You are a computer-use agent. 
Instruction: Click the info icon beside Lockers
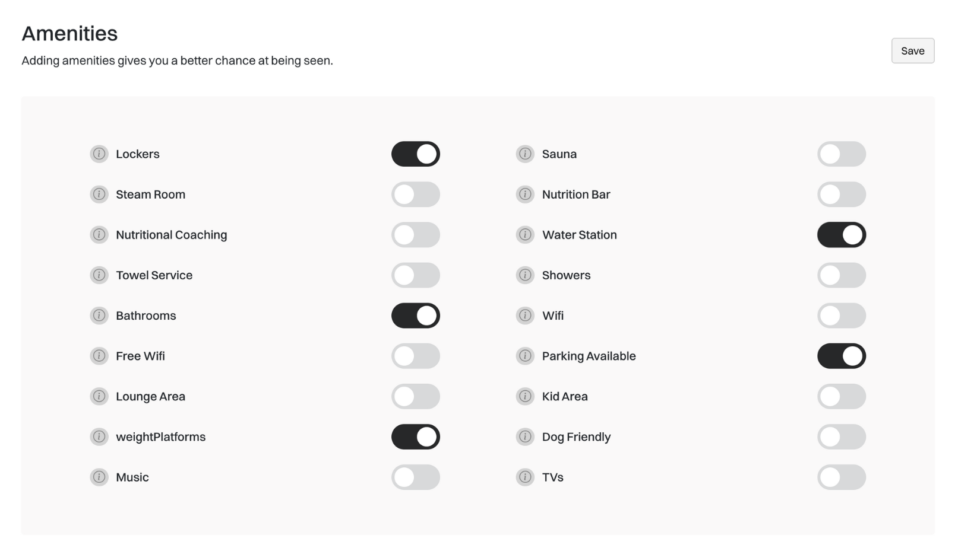[99, 154]
